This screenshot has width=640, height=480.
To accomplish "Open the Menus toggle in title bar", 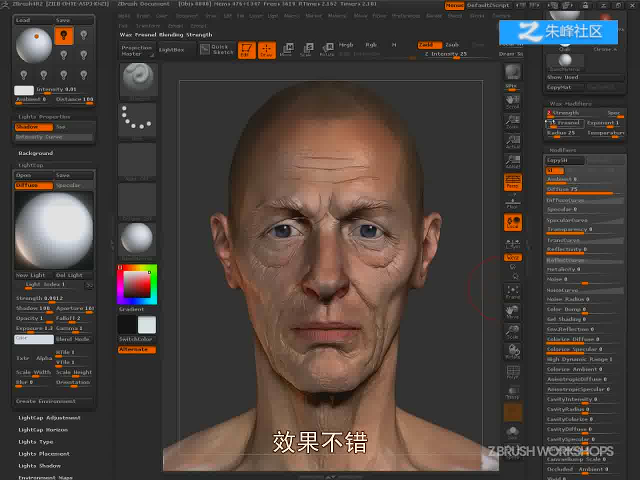I will click(x=454, y=5).
